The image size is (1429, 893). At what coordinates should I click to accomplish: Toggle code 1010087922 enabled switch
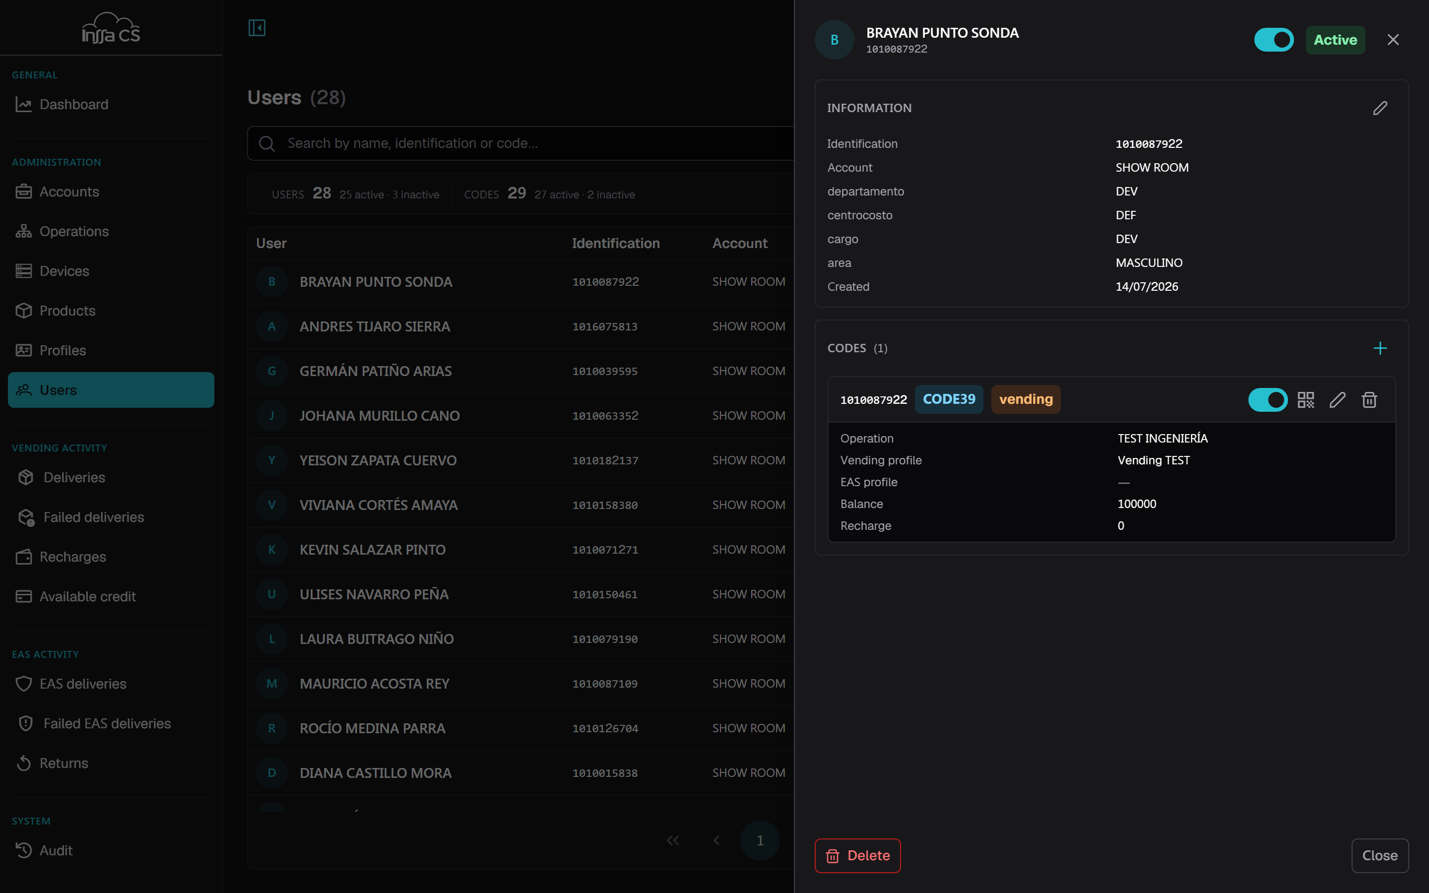coord(1268,400)
